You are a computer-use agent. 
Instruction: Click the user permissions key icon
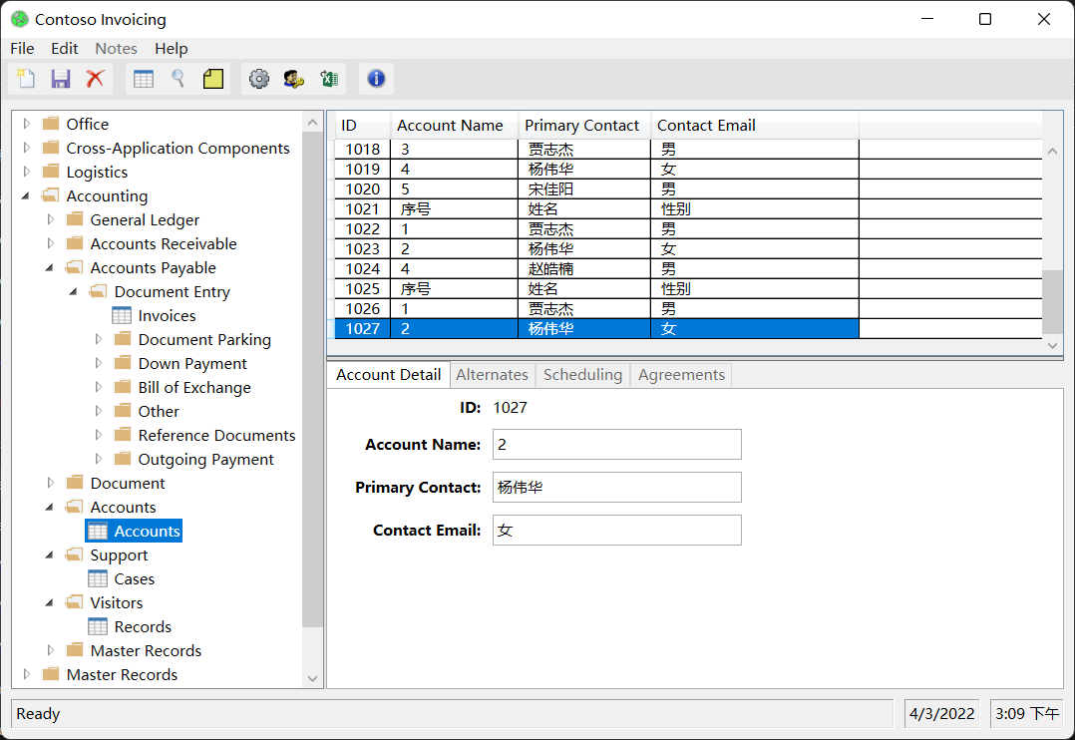294,78
